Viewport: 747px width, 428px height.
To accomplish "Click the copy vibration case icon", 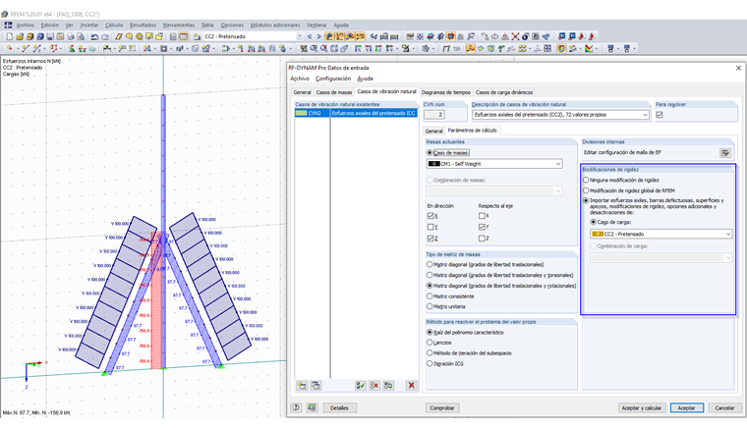I will pyautogui.click(x=316, y=386).
